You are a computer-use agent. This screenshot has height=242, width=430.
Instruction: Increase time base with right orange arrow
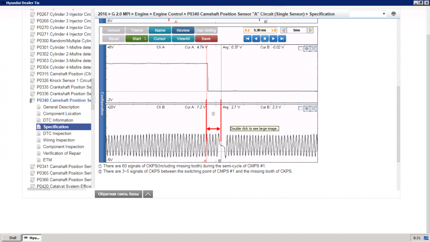(x=311, y=30)
